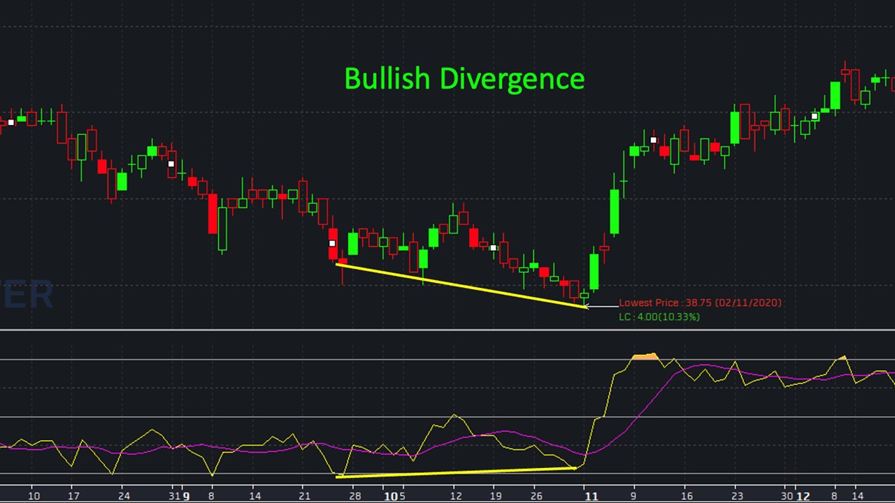This screenshot has width=895, height=503.
Task: Click the white arrow pointing at lowest price
Action: pos(600,306)
